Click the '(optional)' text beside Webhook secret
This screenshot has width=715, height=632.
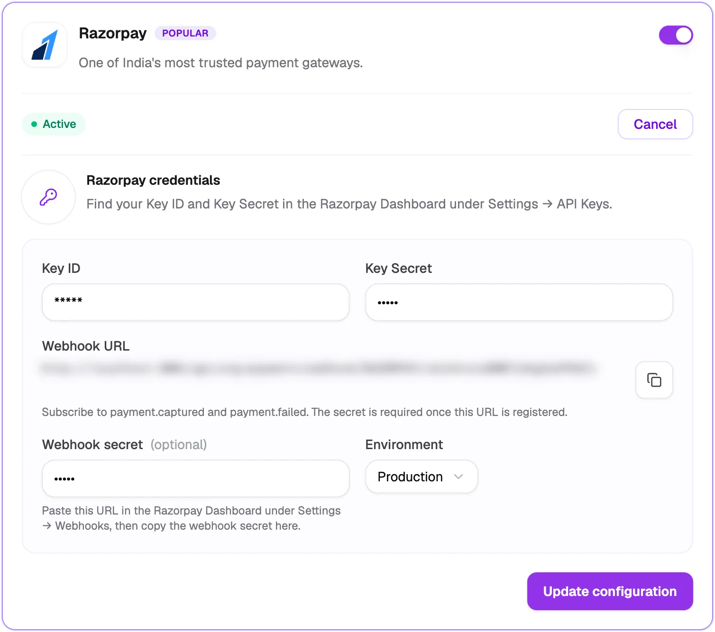(179, 445)
